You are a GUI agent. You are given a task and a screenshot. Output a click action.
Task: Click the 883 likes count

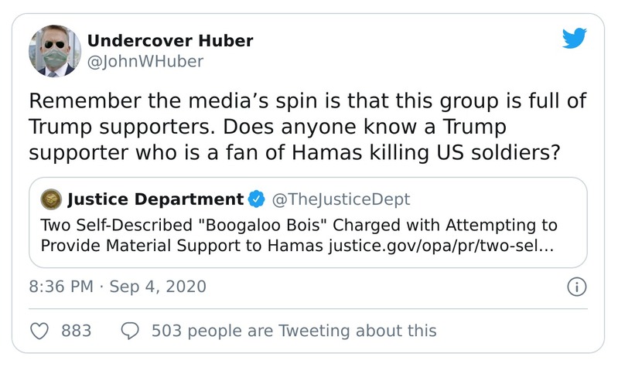76,331
